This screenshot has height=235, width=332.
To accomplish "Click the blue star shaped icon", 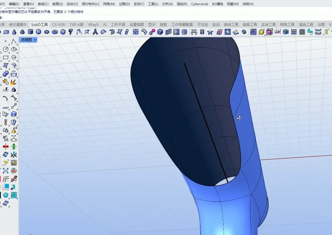I will (210, 32).
